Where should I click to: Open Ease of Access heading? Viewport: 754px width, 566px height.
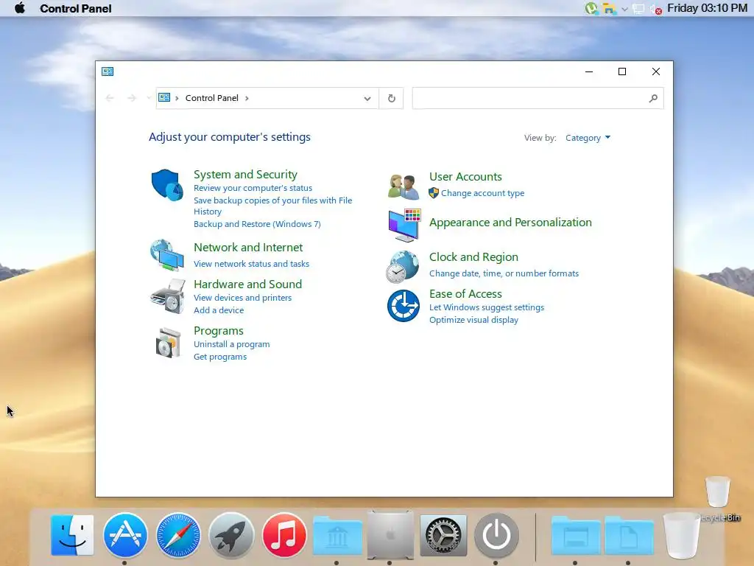point(465,294)
